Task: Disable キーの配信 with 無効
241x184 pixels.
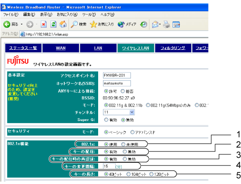Action: pos(124,152)
